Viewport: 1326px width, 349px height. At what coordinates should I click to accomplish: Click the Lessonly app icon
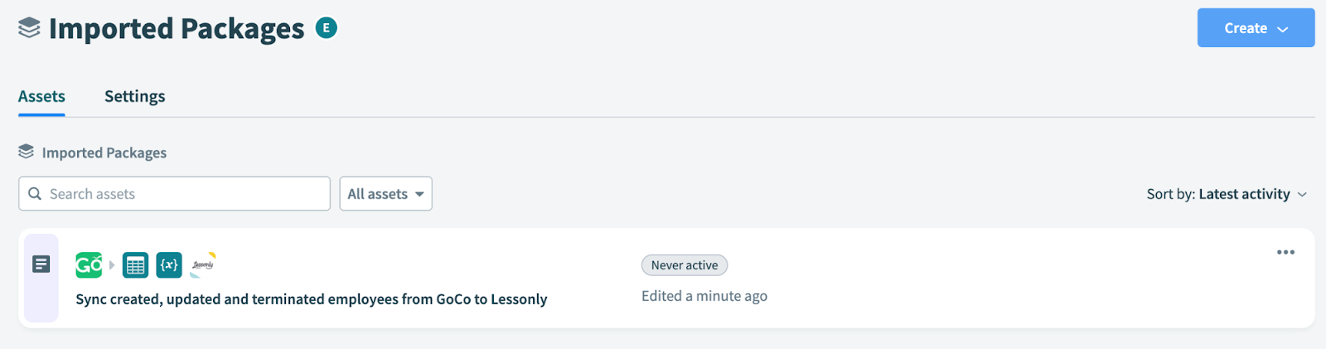[x=203, y=265]
